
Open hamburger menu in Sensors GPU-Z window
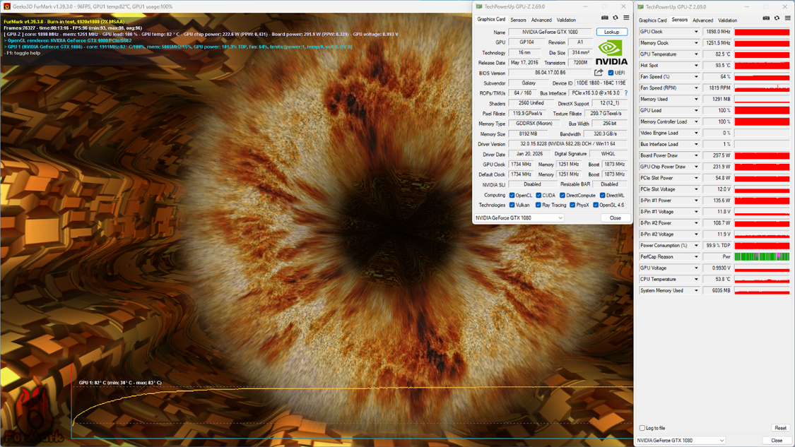(x=787, y=18)
